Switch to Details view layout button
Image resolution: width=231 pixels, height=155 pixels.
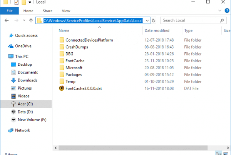point(218,153)
